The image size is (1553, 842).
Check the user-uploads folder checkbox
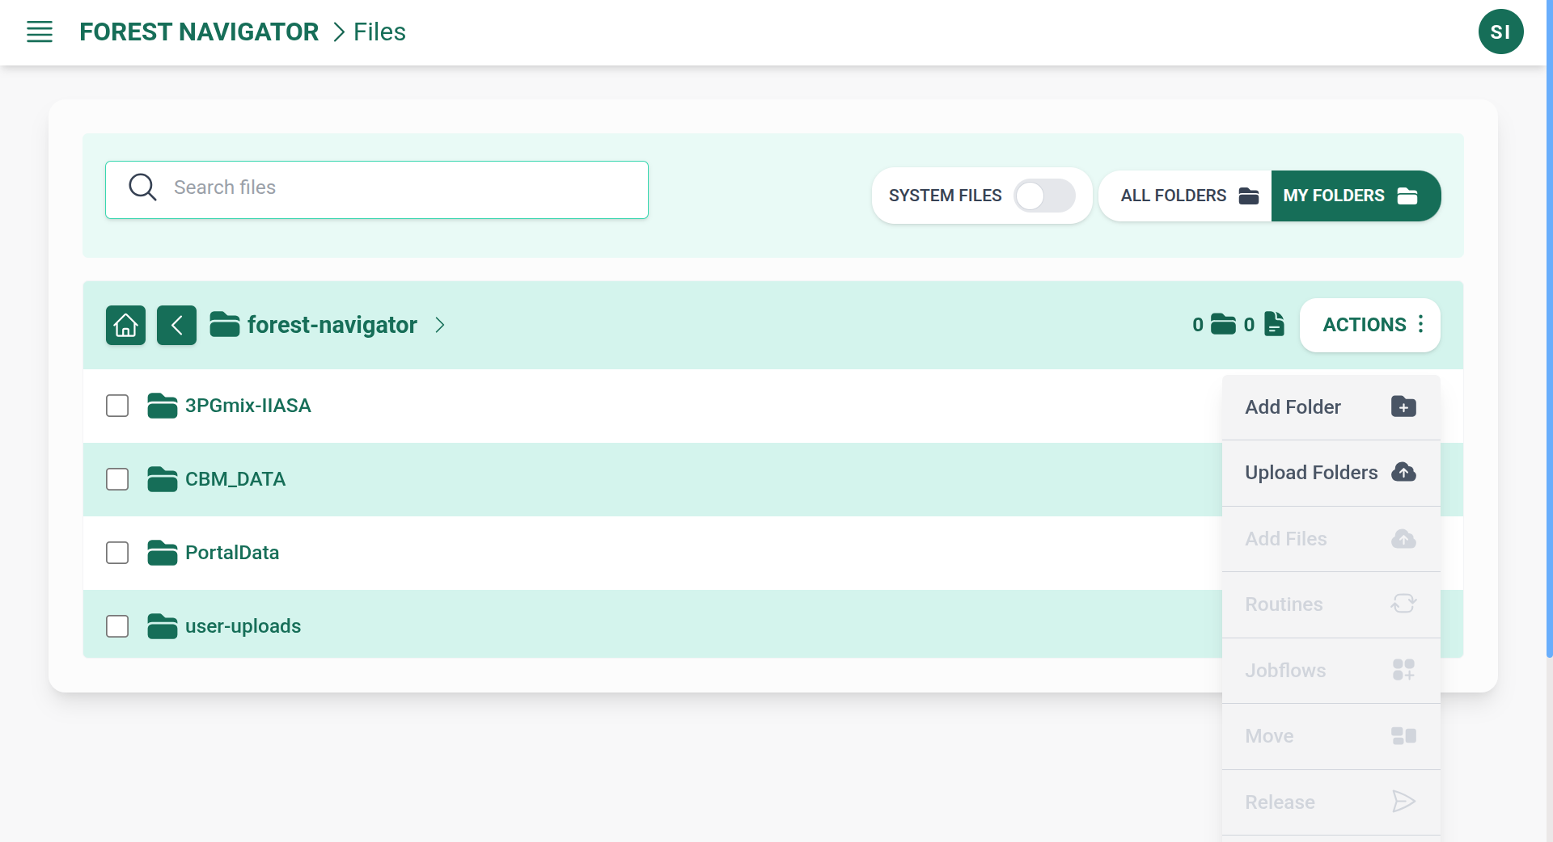(x=117, y=626)
